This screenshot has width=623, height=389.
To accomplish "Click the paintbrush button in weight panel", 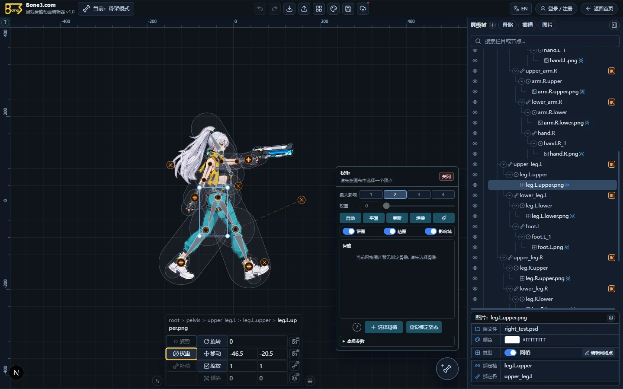I will click(444, 218).
